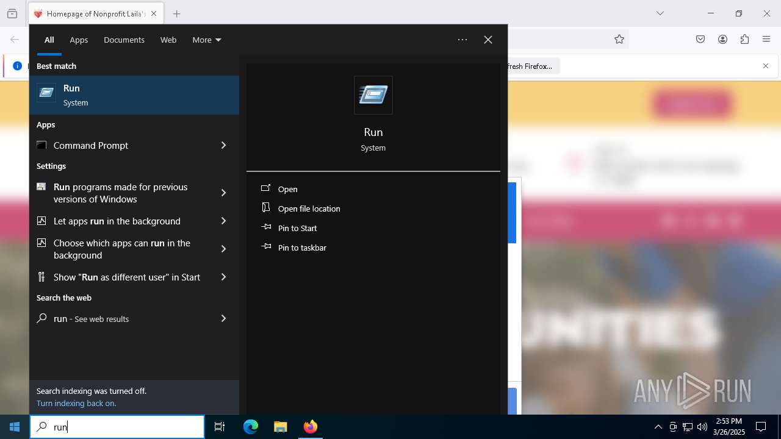Expand Command Prompt options chevron
This screenshot has width=781, height=439.
[223, 145]
